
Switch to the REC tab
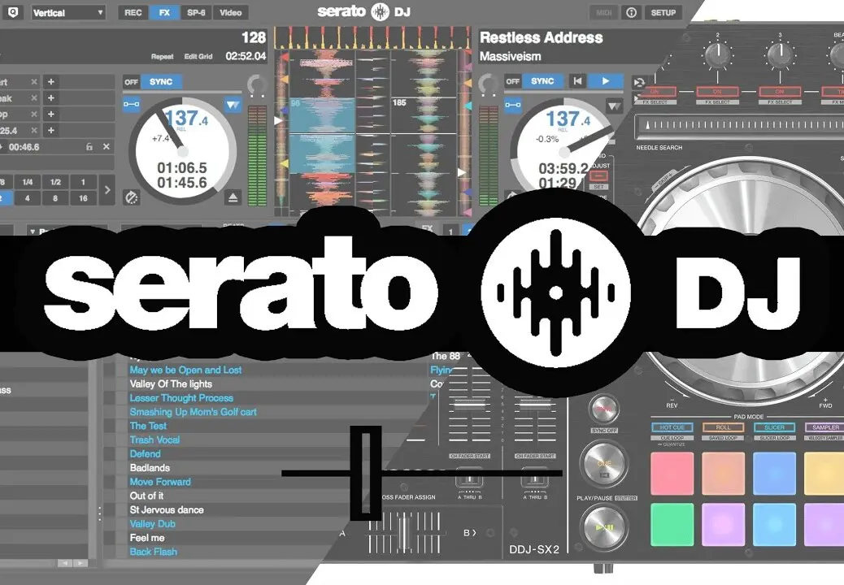click(x=133, y=12)
